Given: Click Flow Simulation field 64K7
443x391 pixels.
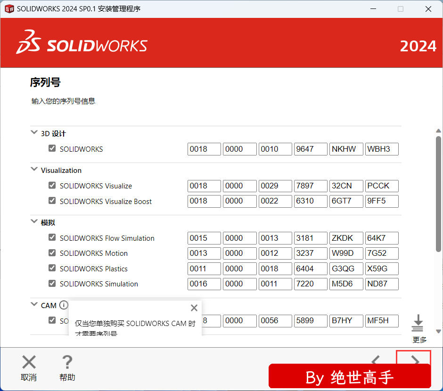Looking at the screenshot, I should (x=382, y=238).
